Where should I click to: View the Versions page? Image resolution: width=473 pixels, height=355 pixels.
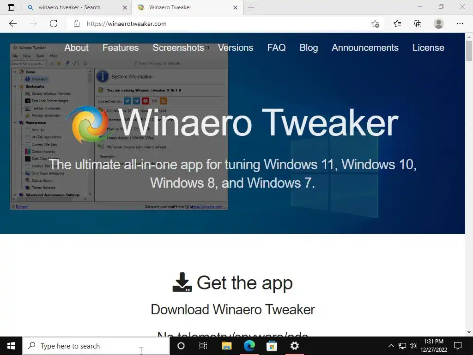click(x=235, y=48)
